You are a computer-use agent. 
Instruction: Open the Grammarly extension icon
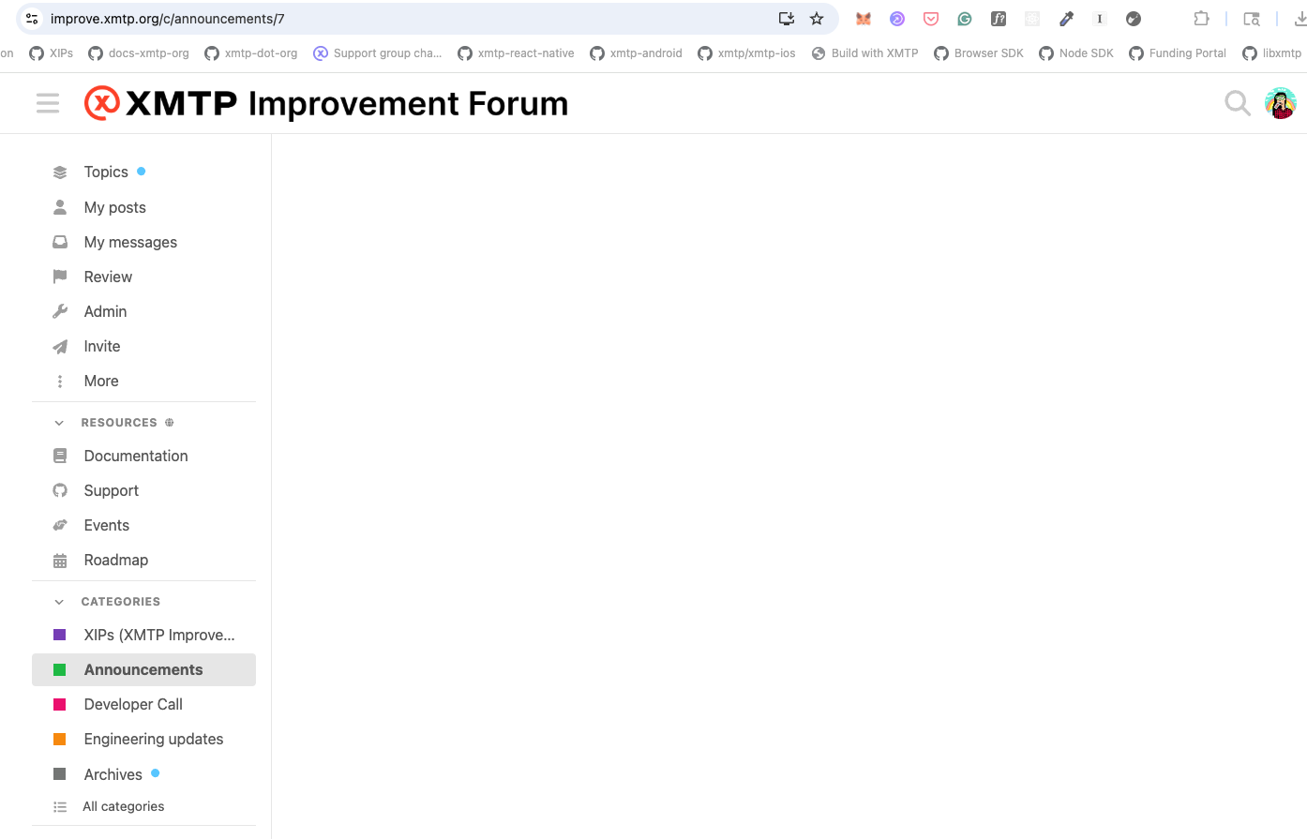point(965,19)
